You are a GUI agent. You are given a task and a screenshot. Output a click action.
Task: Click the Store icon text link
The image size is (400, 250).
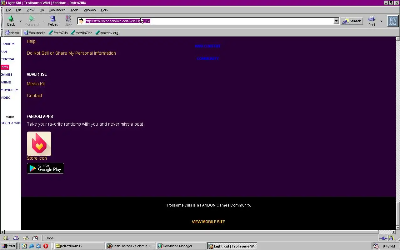[x=37, y=158]
